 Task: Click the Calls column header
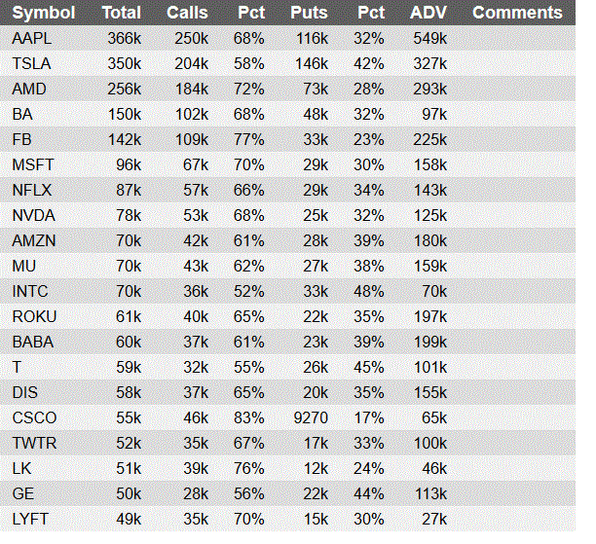(x=187, y=13)
